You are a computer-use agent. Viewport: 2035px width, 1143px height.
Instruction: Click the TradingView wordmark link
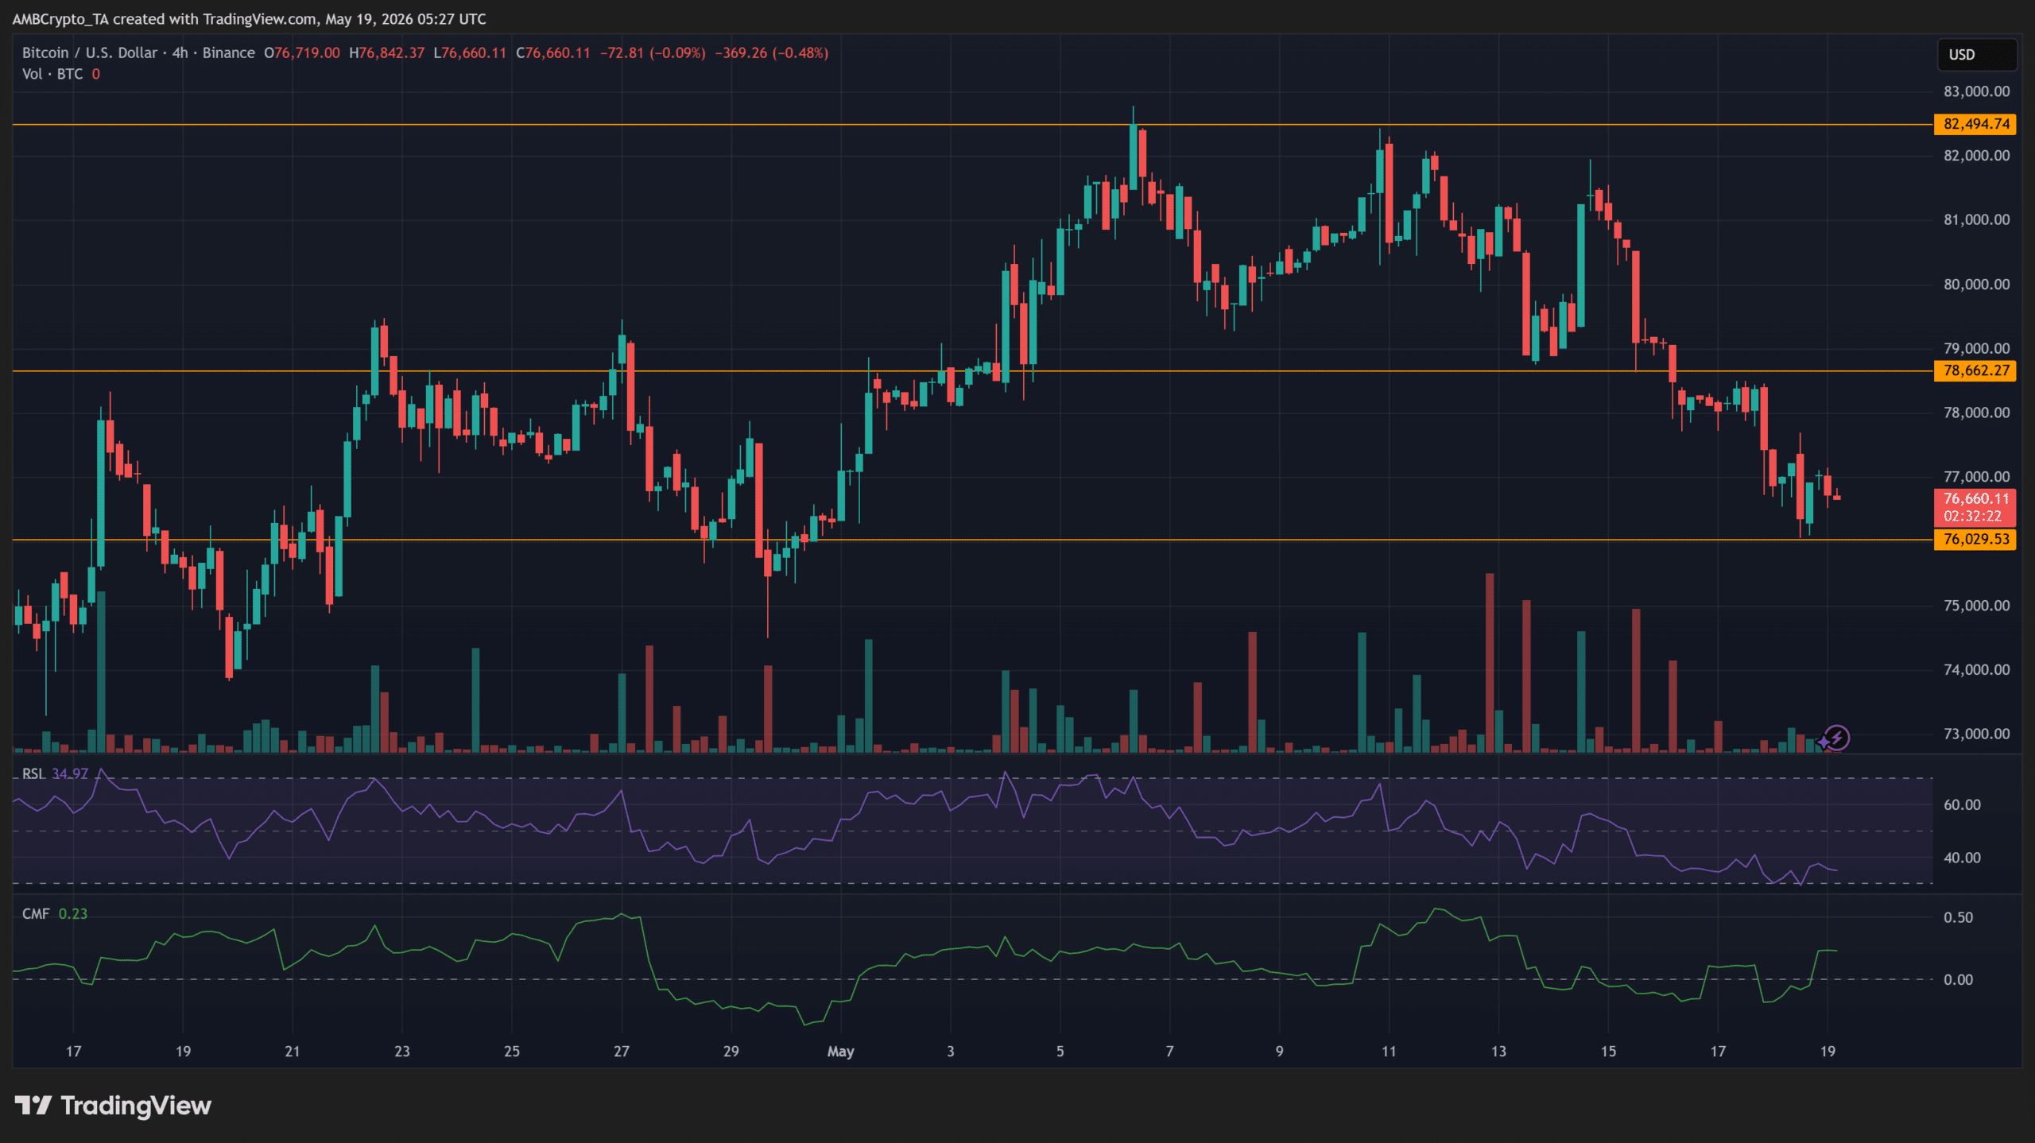click(x=136, y=1106)
